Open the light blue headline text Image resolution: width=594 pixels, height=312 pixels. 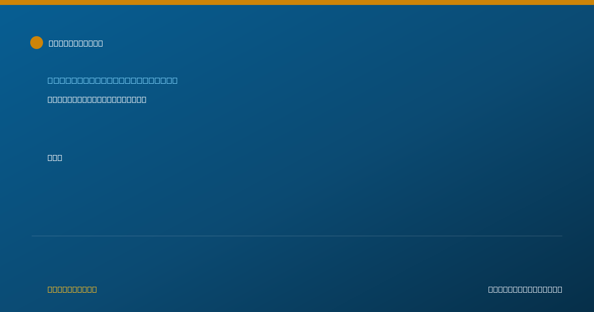112,80
